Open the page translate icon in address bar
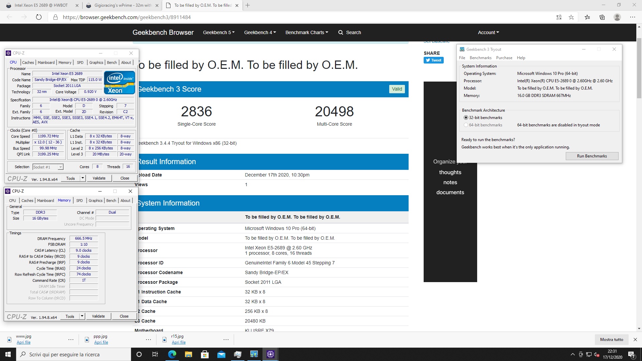The image size is (642, 361). (559, 17)
